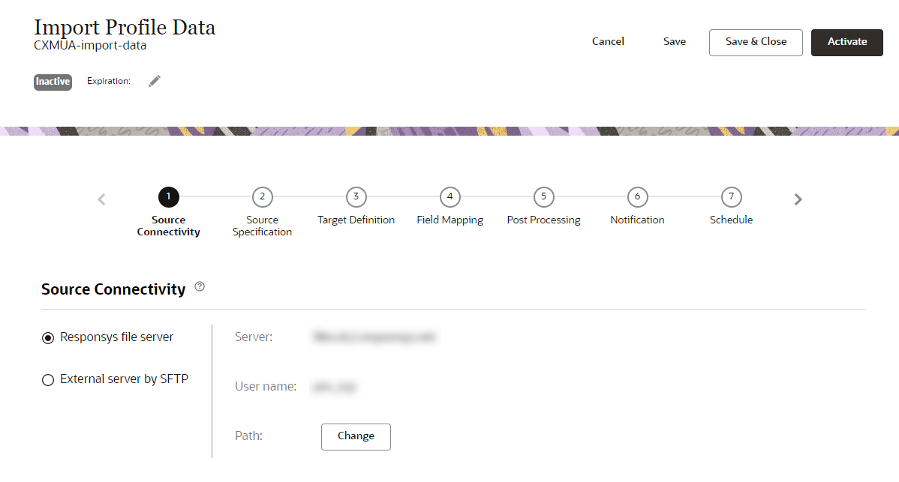This screenshot has width=899, height=482.
Task: Open step 4 Field Mapping
Action: [450, 197]
